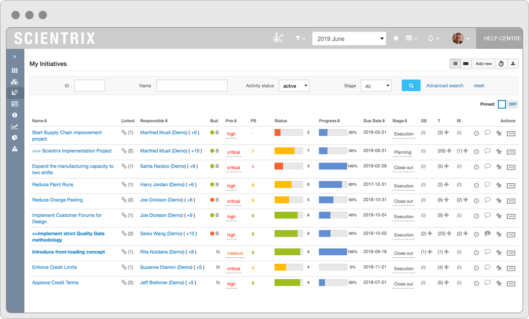This screenshot has width=529, height=319.
Task: Select the initiatives chart-clock sidebar icon
Action: point(14,92)
